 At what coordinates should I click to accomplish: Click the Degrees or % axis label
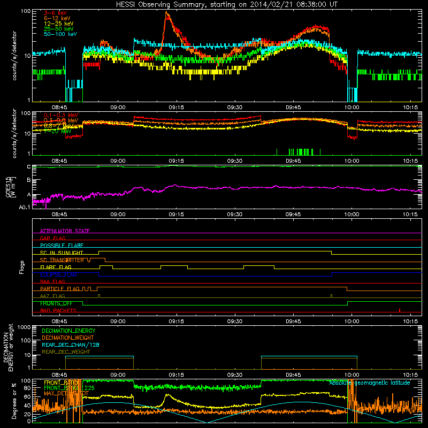tap(14, 401)
